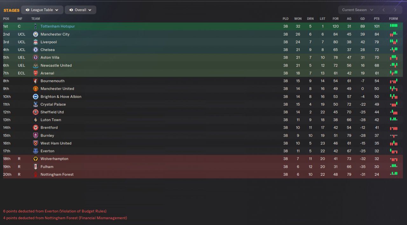Open the Newcastle United team link

56,66
